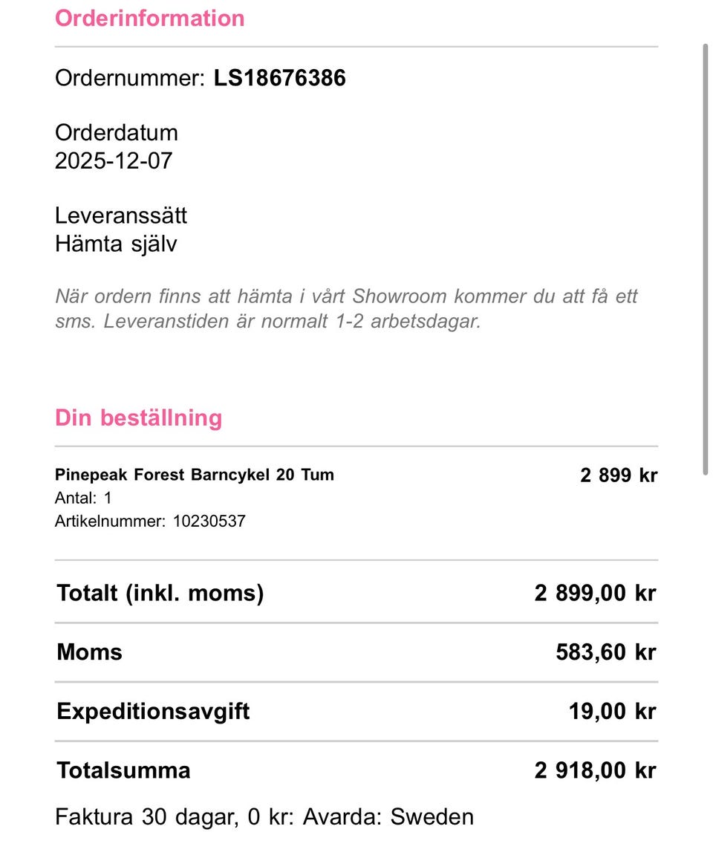Click the Moms row label
The width and height of the screenshot is (713, 861).
[x=89, y=652]
